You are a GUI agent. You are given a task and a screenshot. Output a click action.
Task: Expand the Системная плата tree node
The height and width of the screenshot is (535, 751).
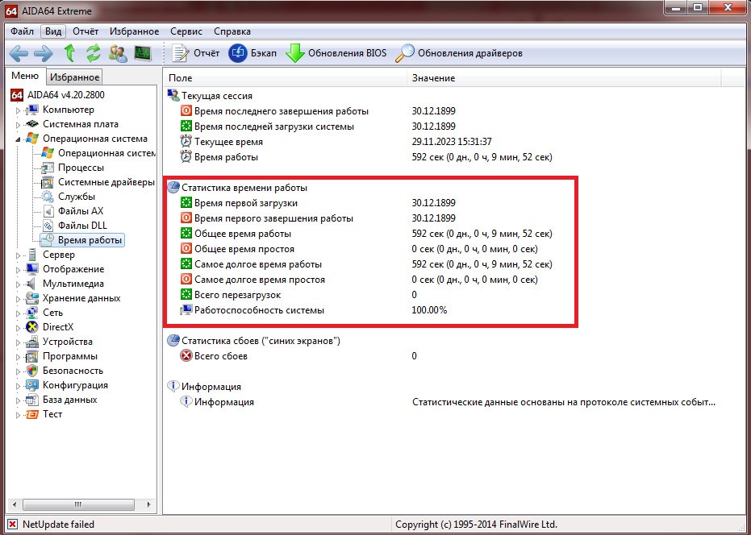pos(19,125)
